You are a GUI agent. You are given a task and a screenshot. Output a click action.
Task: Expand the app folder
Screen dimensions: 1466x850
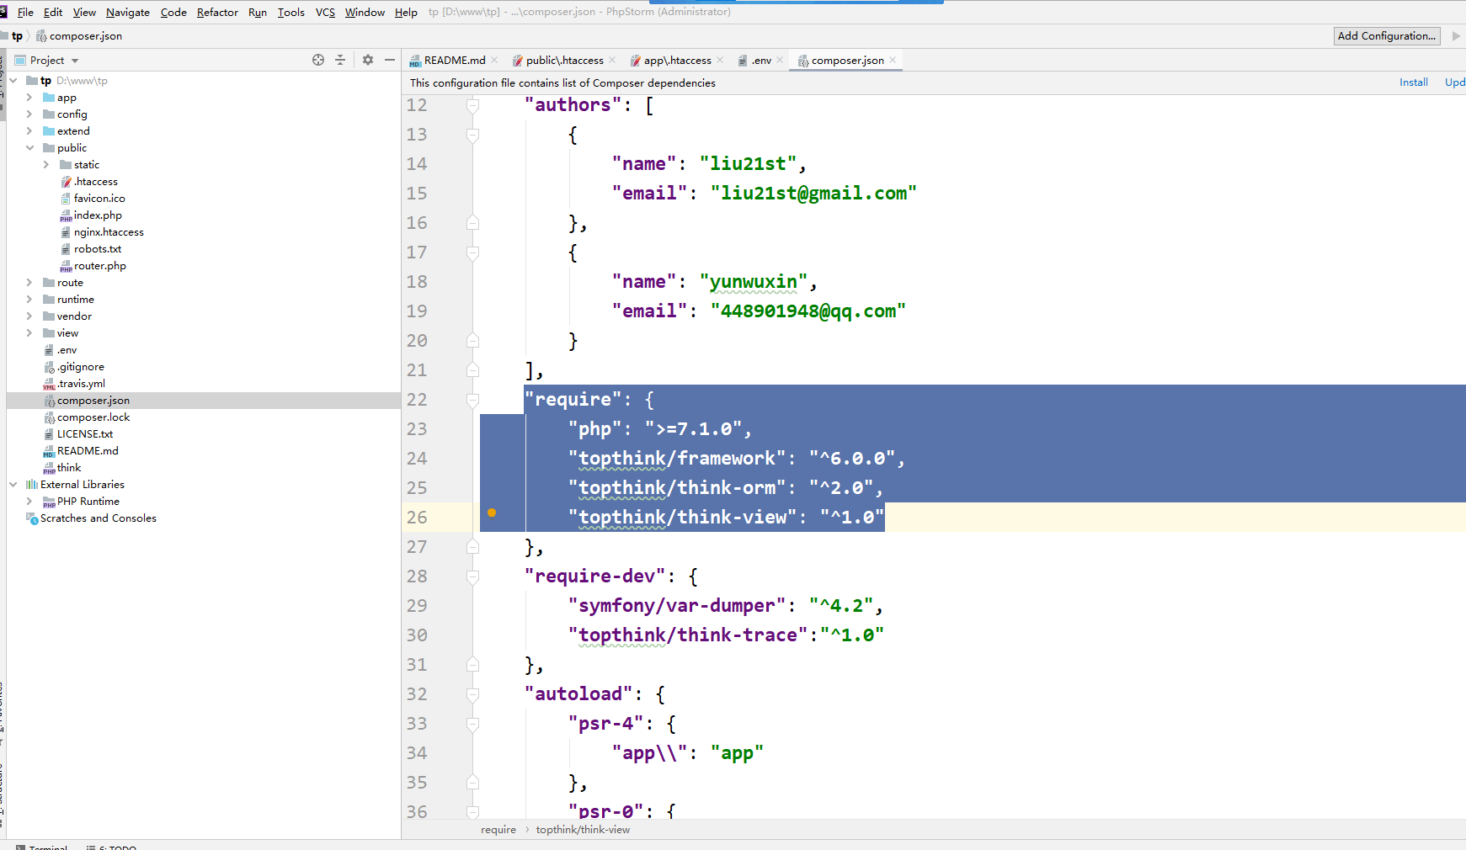click(29, 98)
